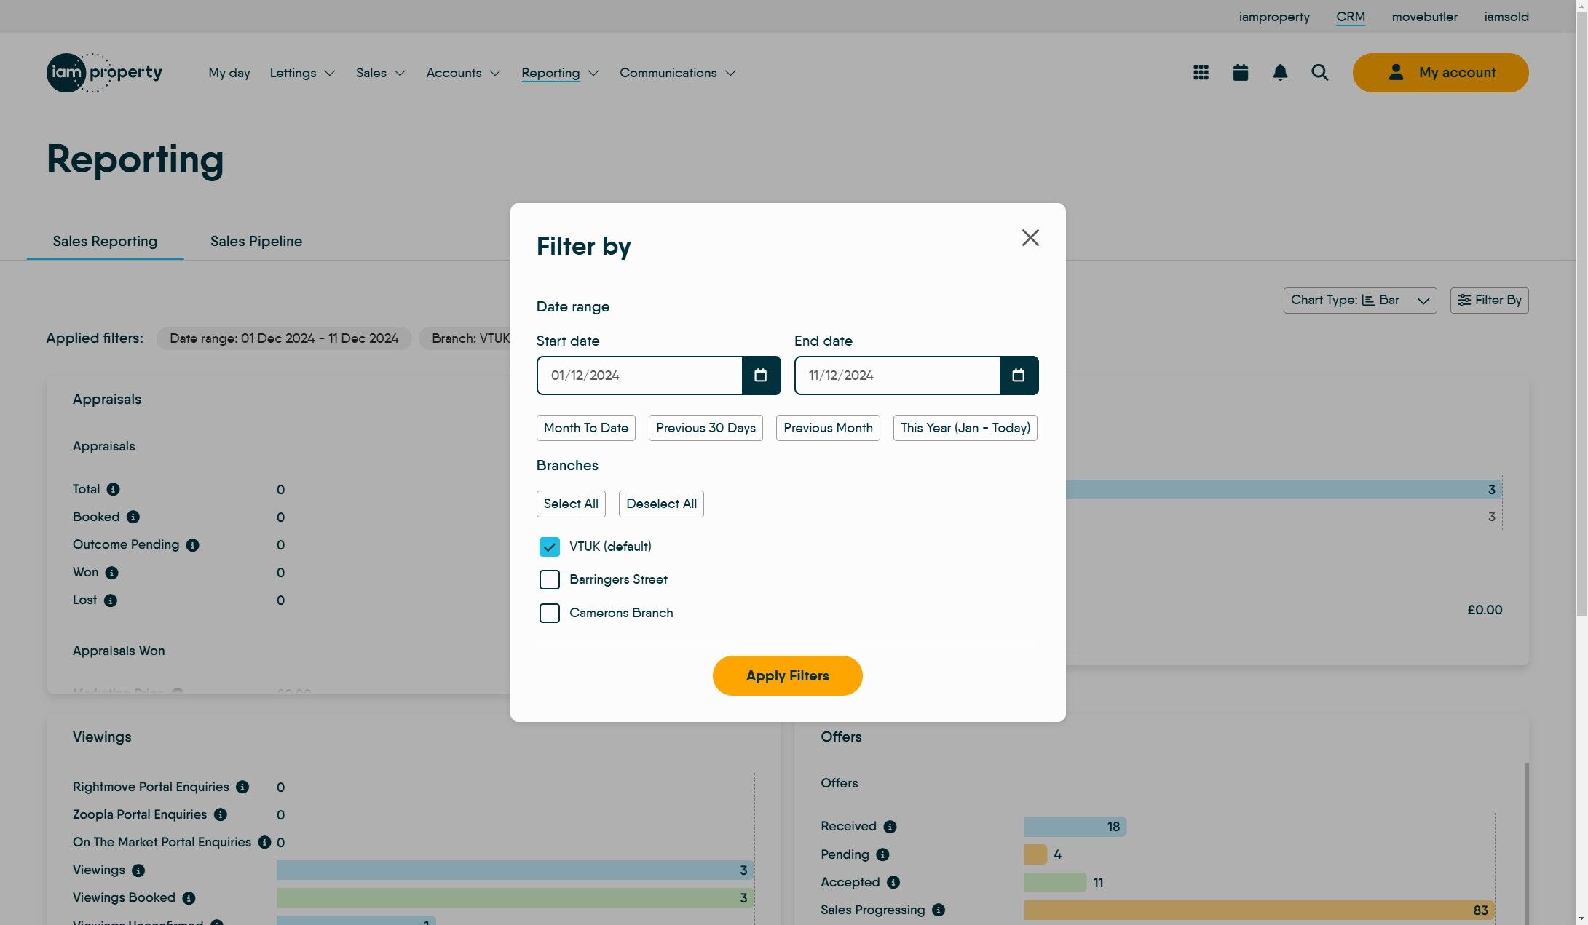Viewport: 1588px width, 925px height.
Task: Check the Barringers Street branch
Action: (x=549, y=580)
